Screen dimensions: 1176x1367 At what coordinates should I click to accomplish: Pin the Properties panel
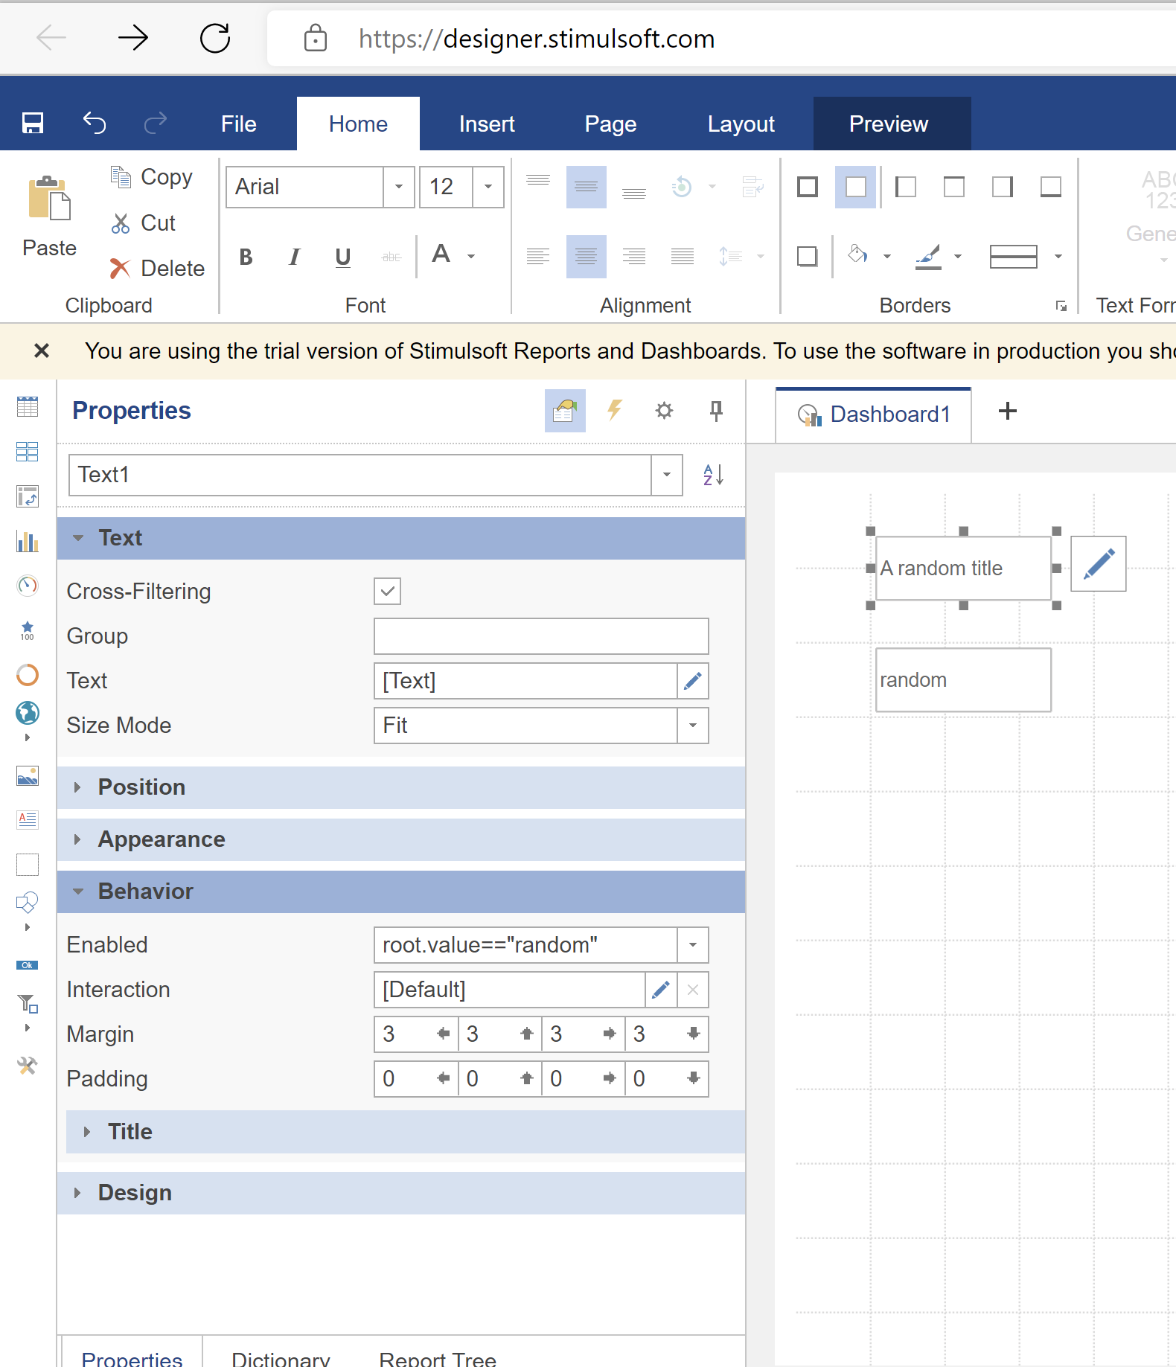(x=716, y=411)
